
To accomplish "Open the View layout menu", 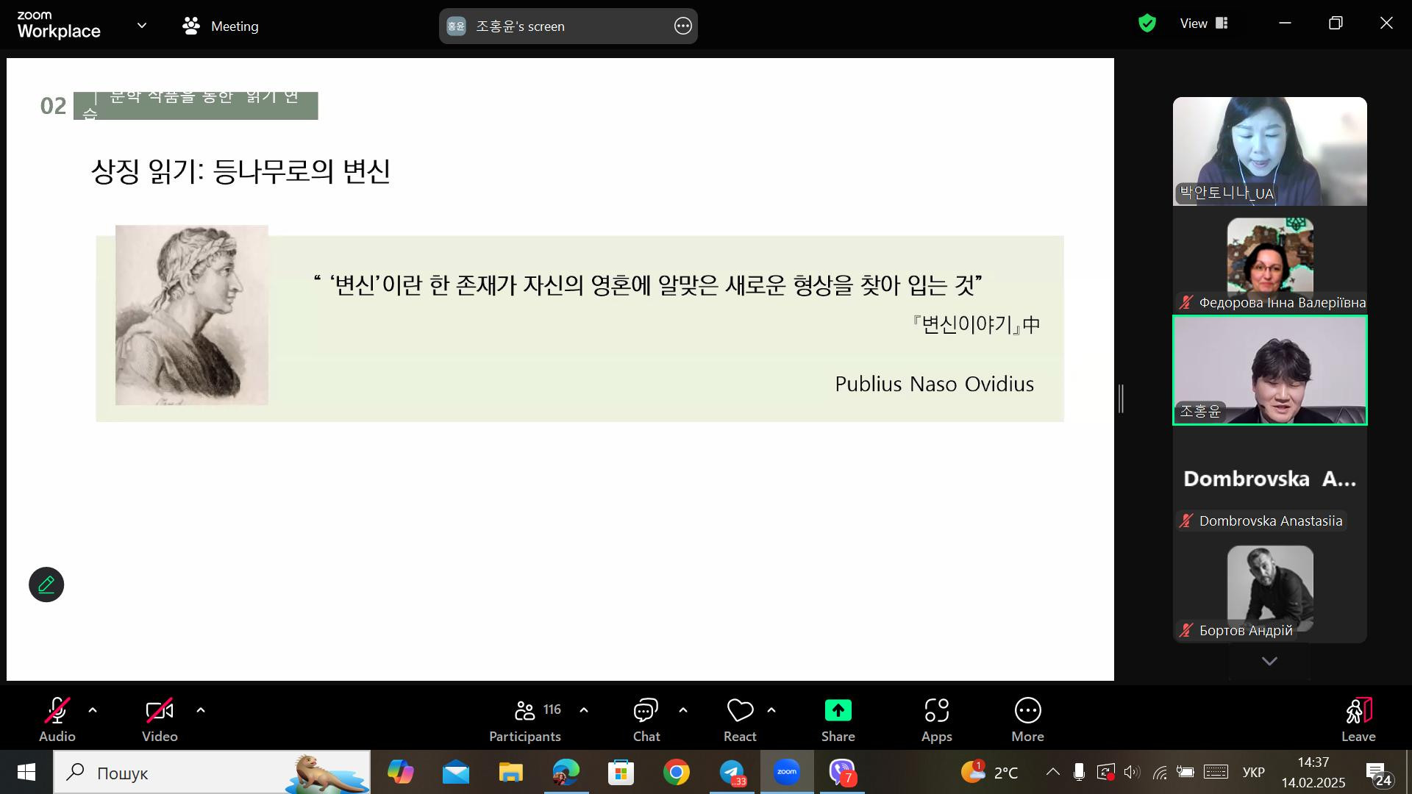I will point(1204,24).
